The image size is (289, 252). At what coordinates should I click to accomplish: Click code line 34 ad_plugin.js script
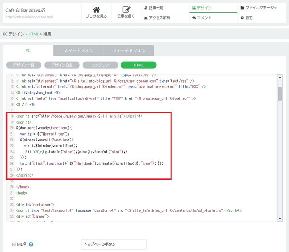pos(129,210)
